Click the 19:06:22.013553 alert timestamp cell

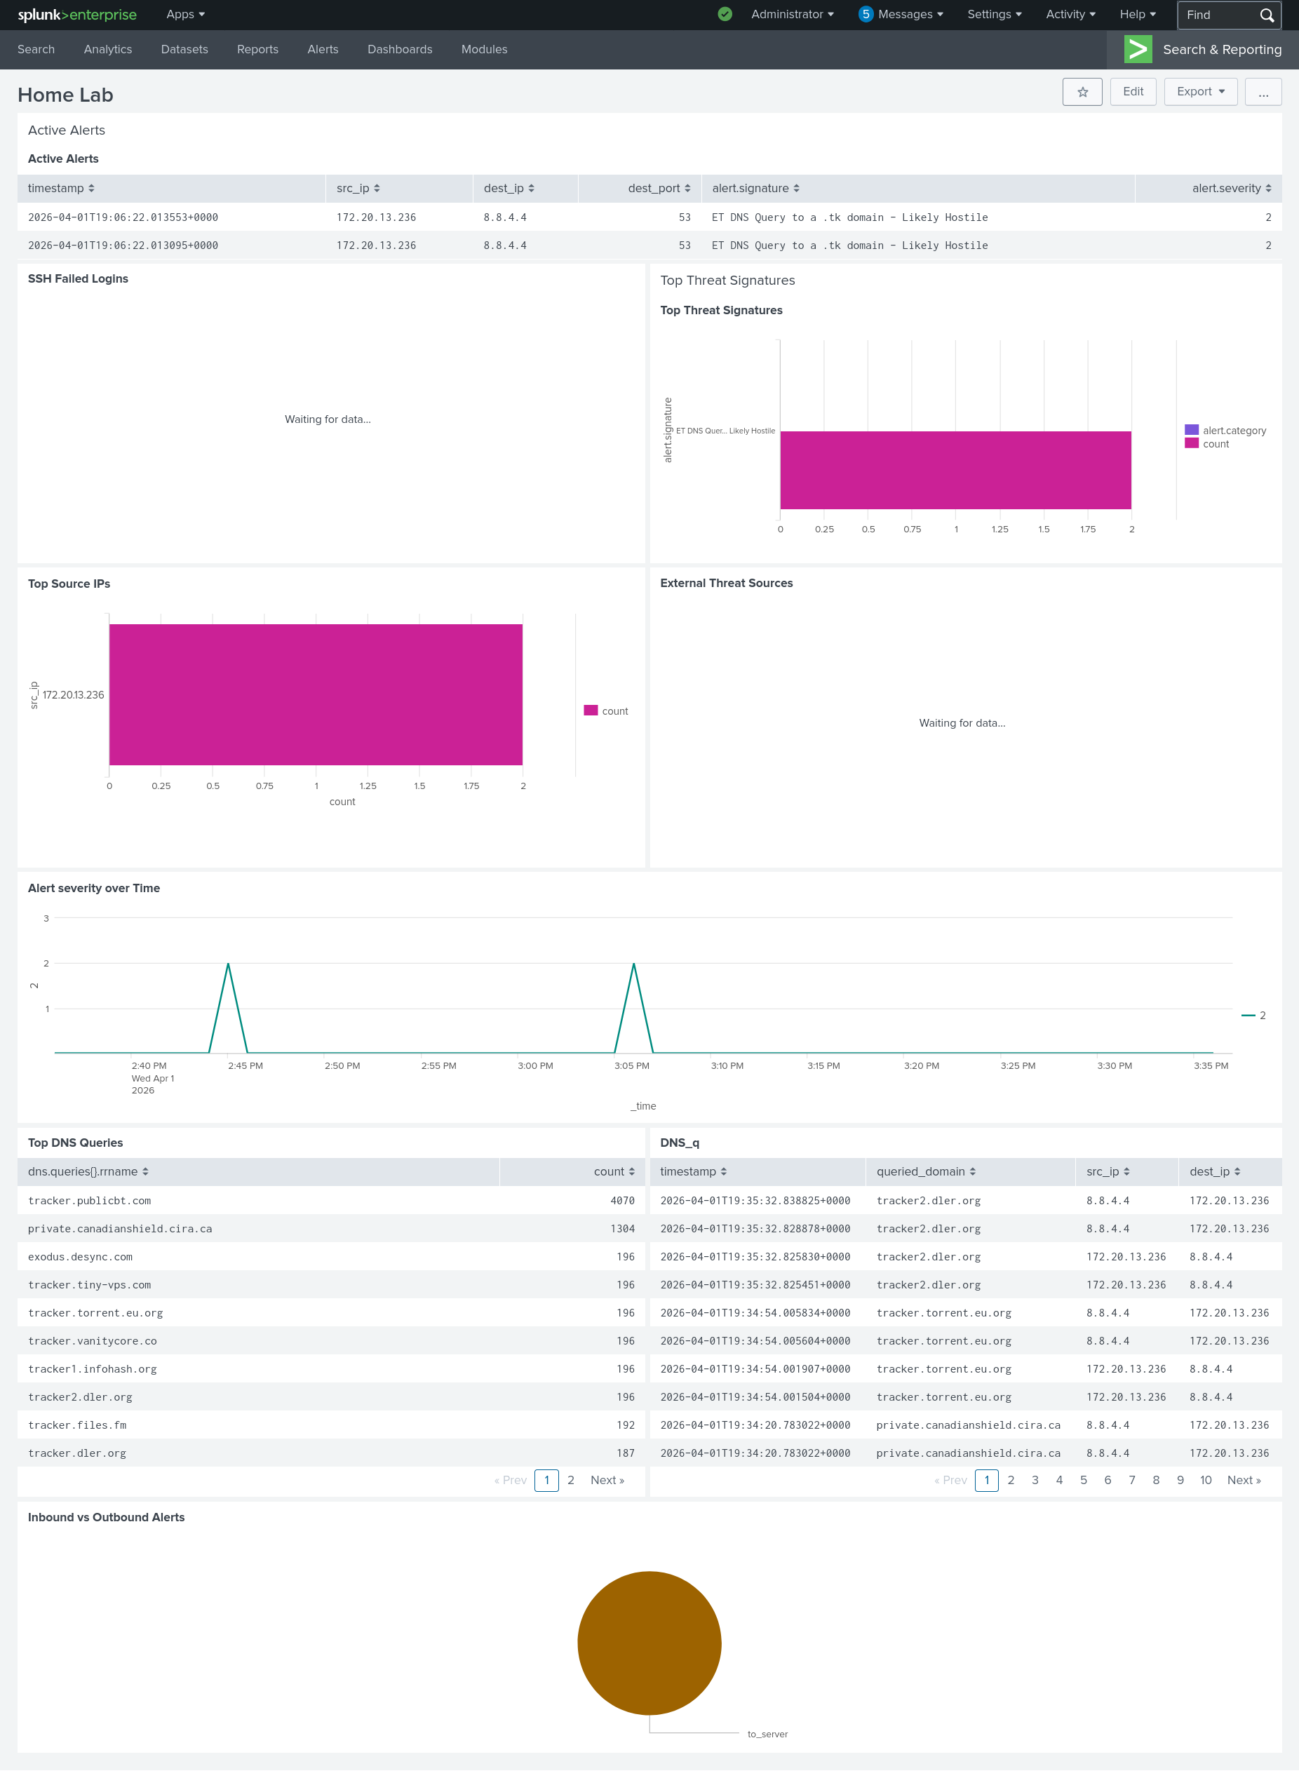pyautogui.click(x=123, y=217)
